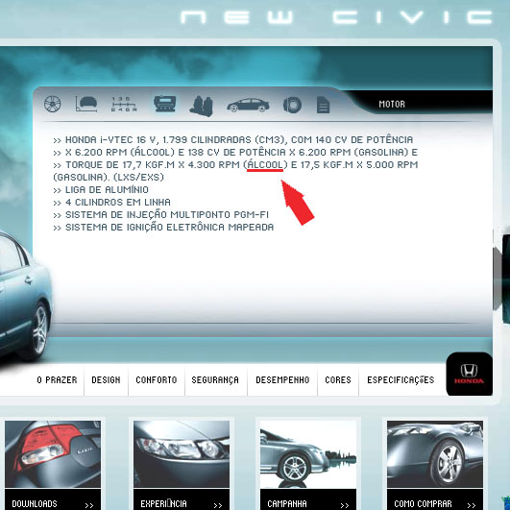Open the Downloads taillight thumbnail
The width and height of the screenshot is (510, 510).
53,454
